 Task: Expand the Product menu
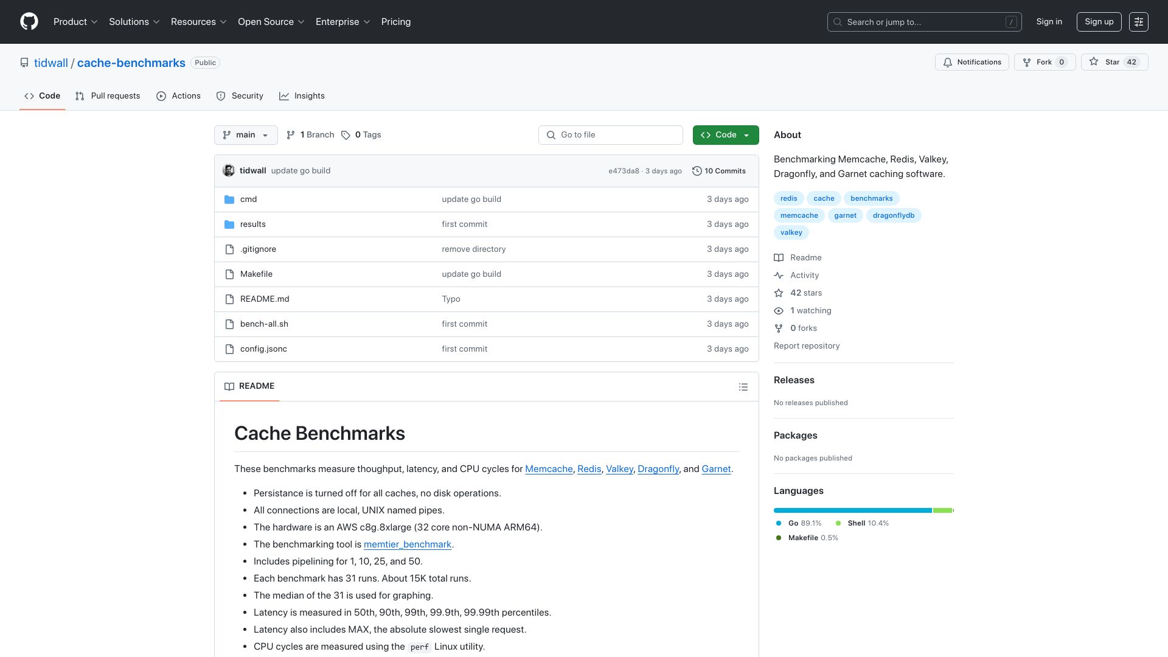click(75, 22)
